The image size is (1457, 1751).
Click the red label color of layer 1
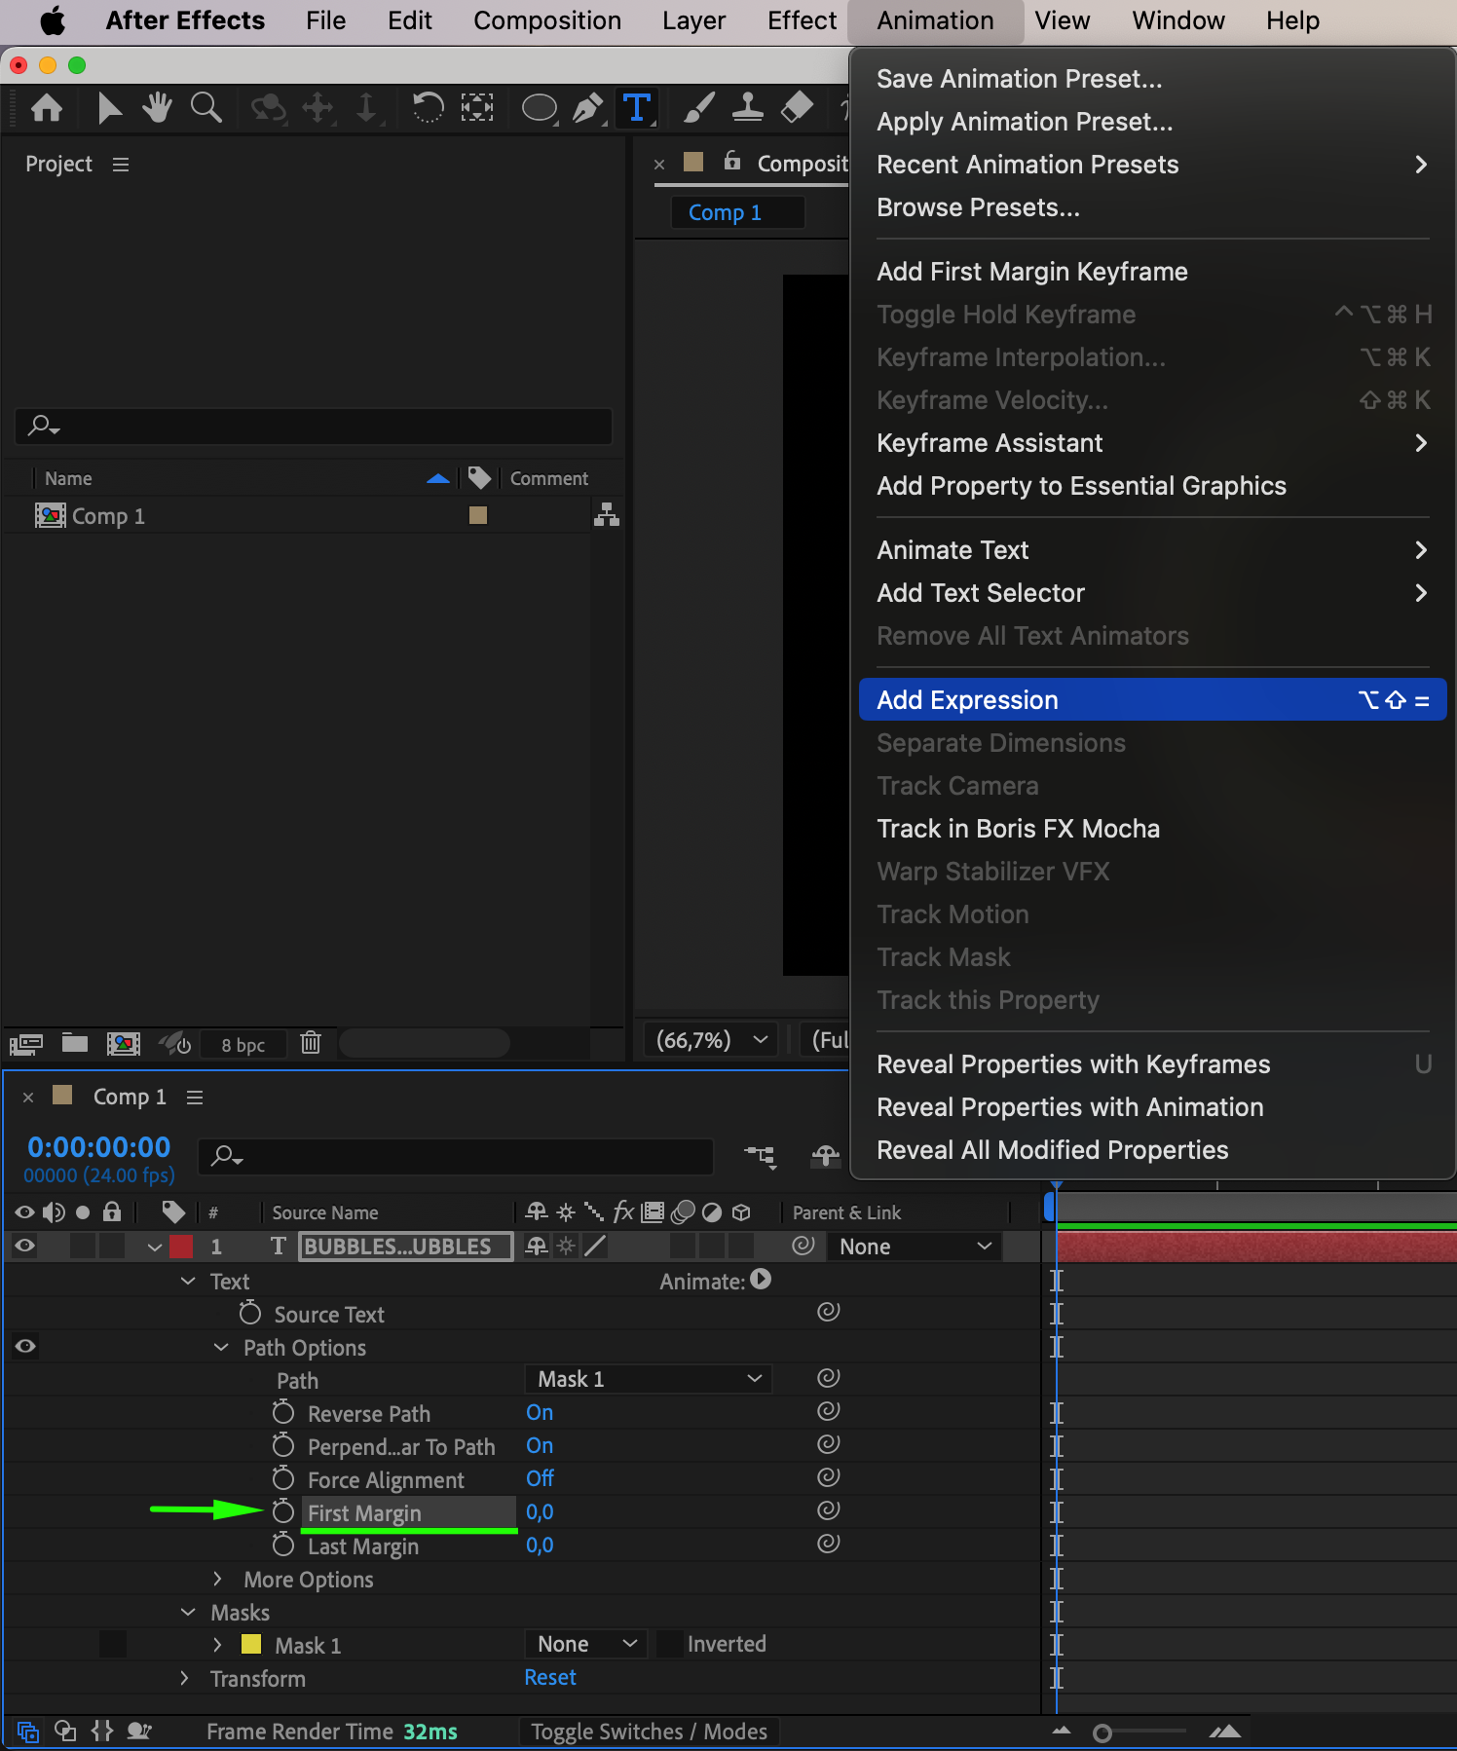[x=181, y=1247]
